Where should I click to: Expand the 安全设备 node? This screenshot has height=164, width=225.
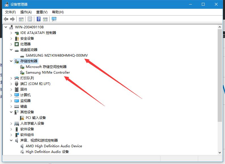pos(11,39)
